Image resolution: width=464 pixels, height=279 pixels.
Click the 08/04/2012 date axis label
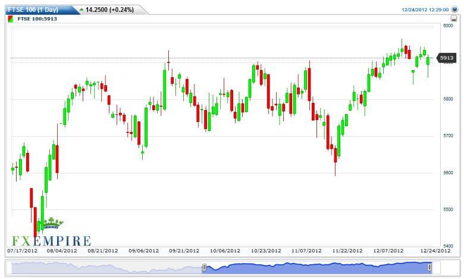[62, 250]
